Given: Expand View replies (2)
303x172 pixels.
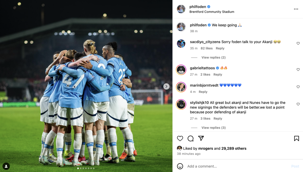Looking at the screenshot, I should (213, 57).
